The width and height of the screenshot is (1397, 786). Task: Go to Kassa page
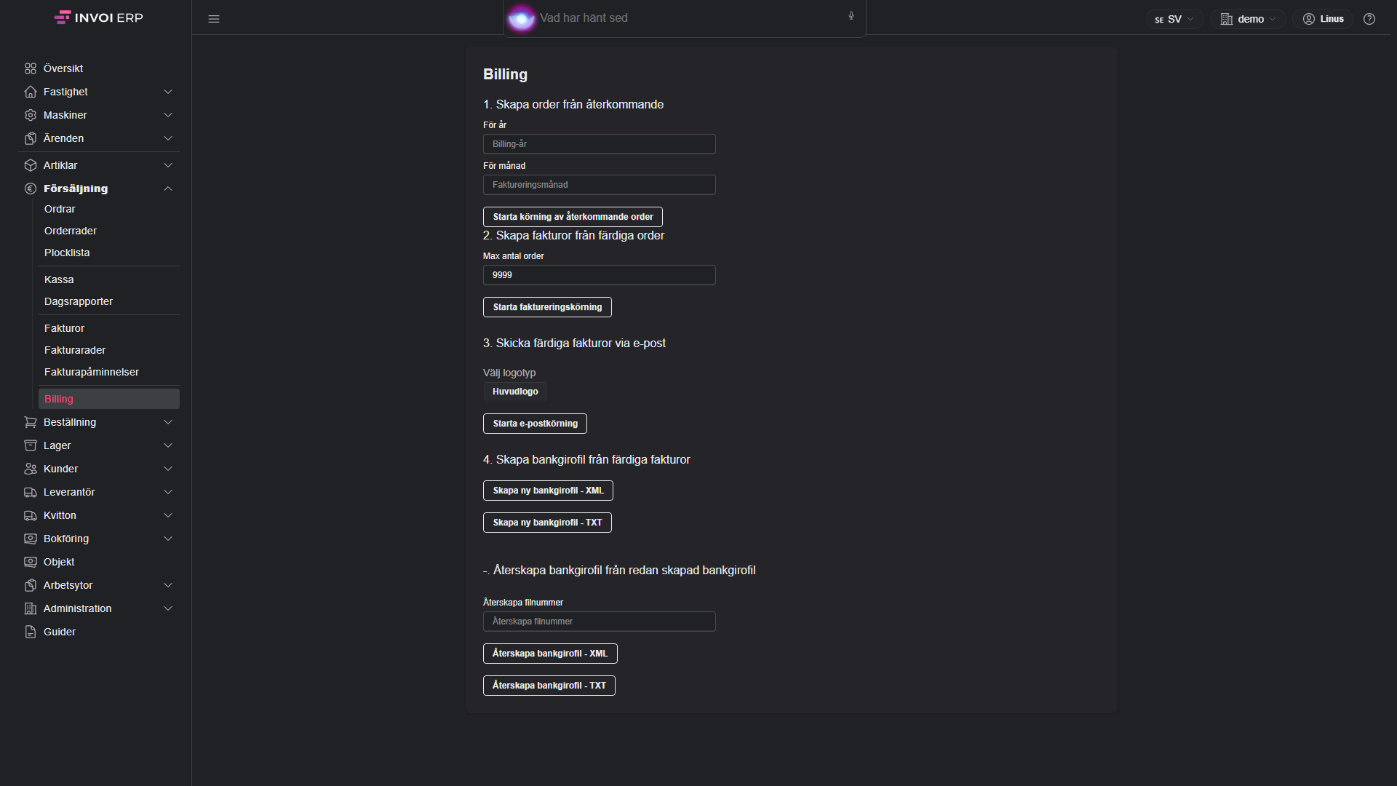click(59, 279)
